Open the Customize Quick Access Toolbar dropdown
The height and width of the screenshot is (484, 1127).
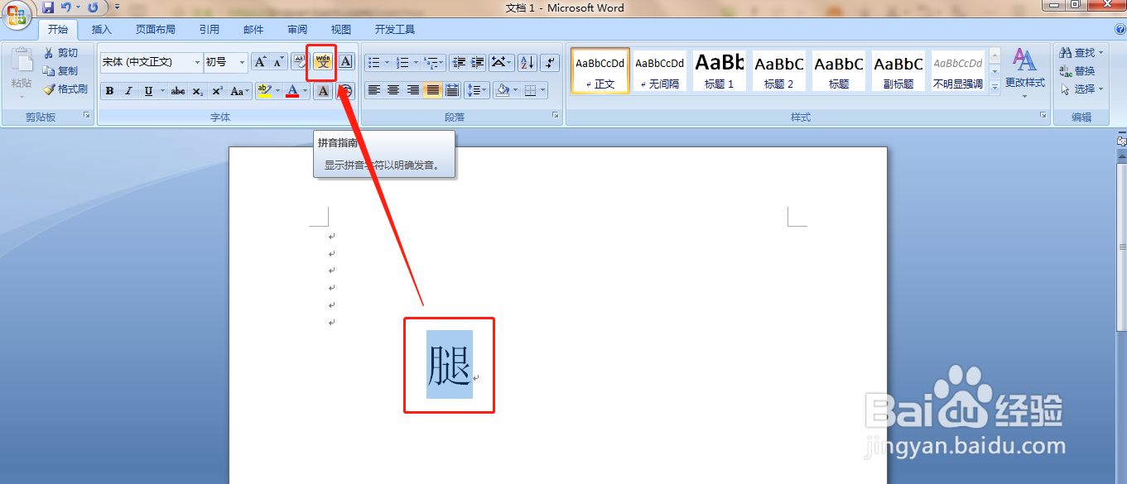coord(117,7)
